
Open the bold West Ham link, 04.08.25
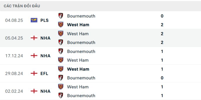pyautogui.click(x=78, y=25)
